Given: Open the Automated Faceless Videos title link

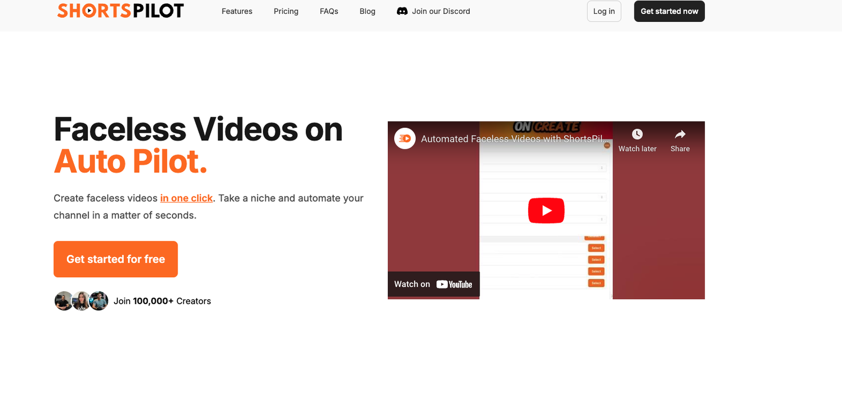Looking at the screenshot, I should coord(514,139).
